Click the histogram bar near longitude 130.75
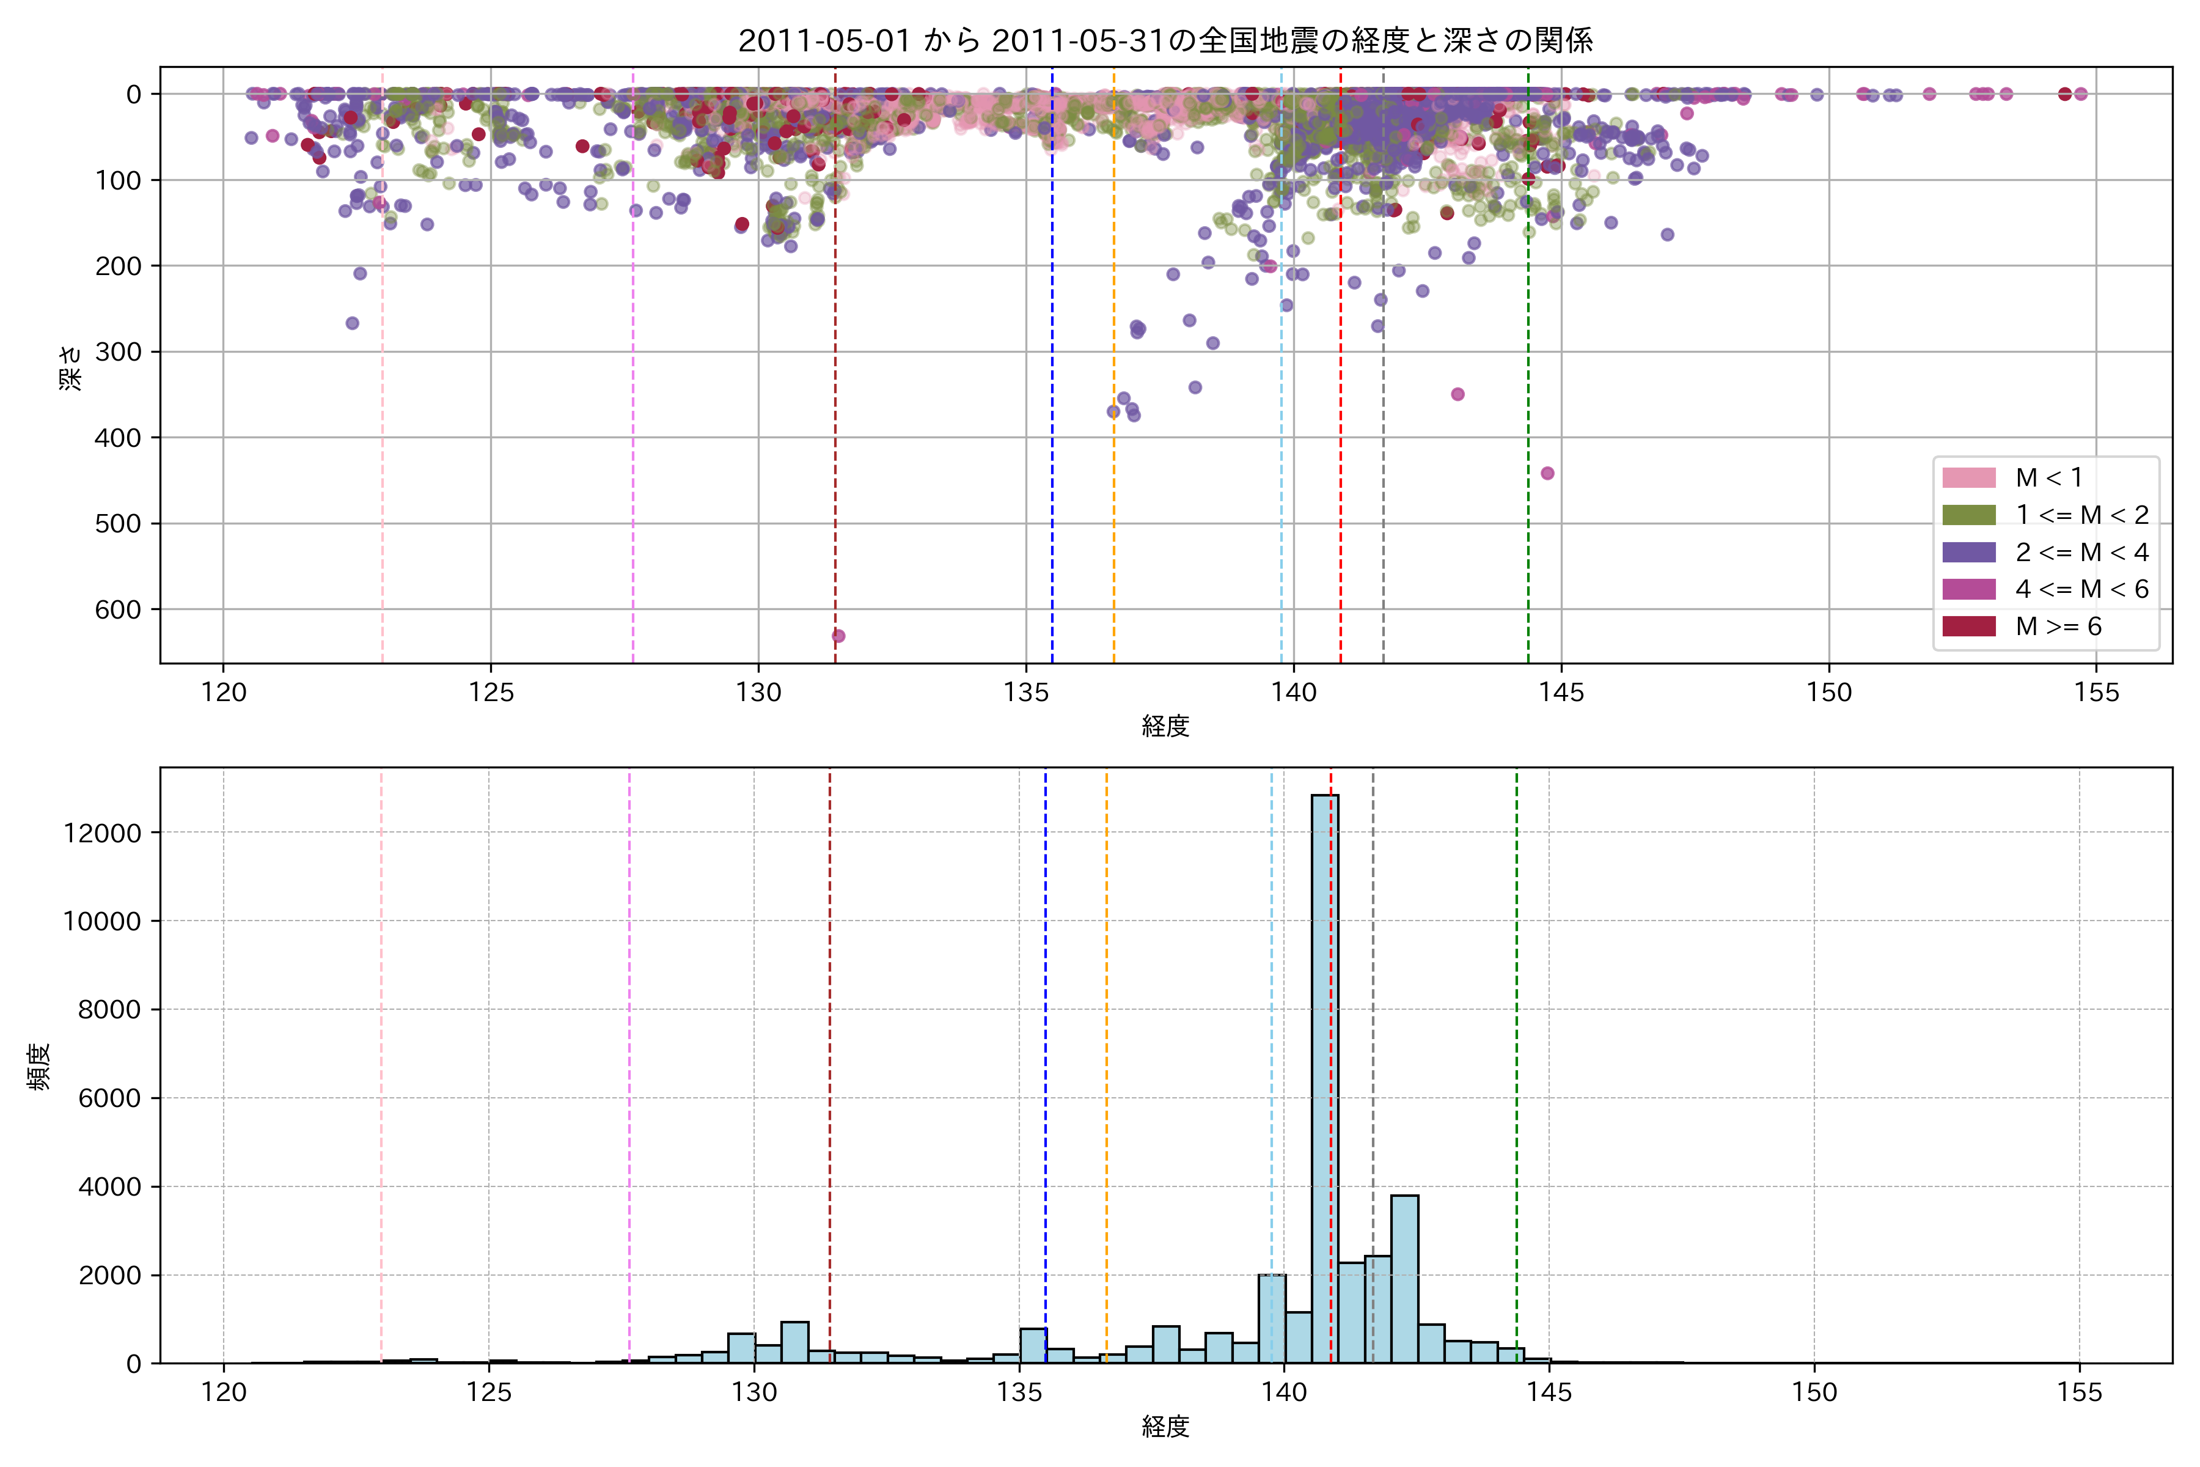 click(794, 1342)
